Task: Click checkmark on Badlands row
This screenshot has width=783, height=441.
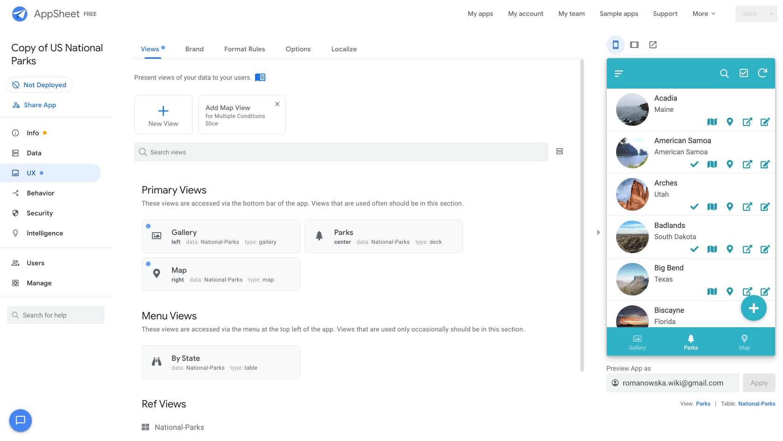Action: (694, 249)
